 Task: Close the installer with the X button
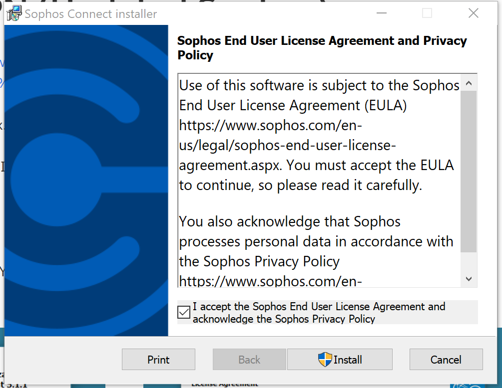pyautogui.click(x=473, y=13)
